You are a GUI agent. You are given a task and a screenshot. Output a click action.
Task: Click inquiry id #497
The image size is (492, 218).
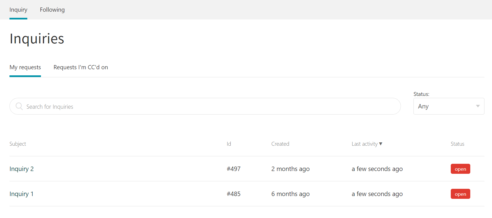pos(233,169)
